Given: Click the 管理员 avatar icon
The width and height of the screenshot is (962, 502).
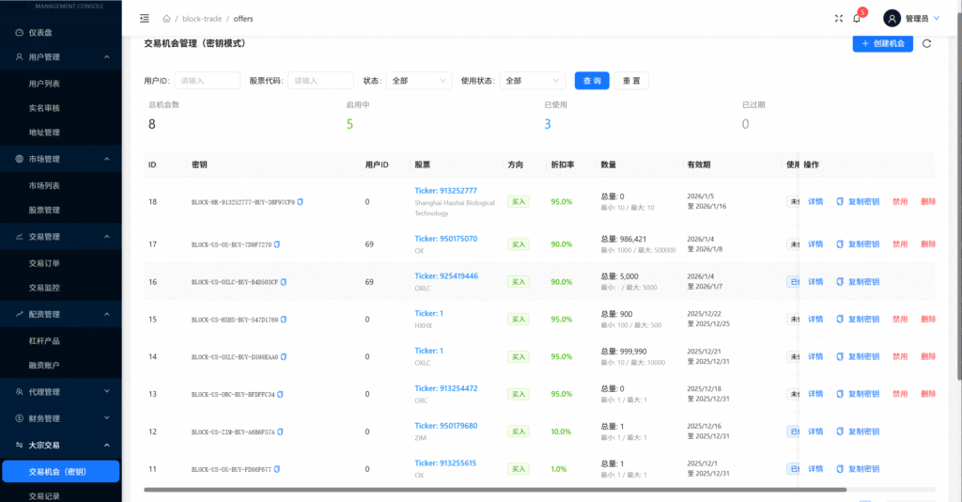Looking at the screenshot, I should (892, 18).
